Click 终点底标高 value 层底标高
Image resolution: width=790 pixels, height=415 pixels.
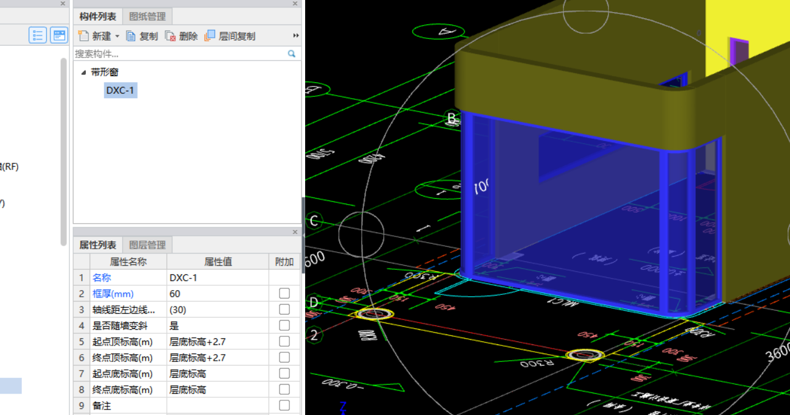pyautogui.click(x=217, y=389)
